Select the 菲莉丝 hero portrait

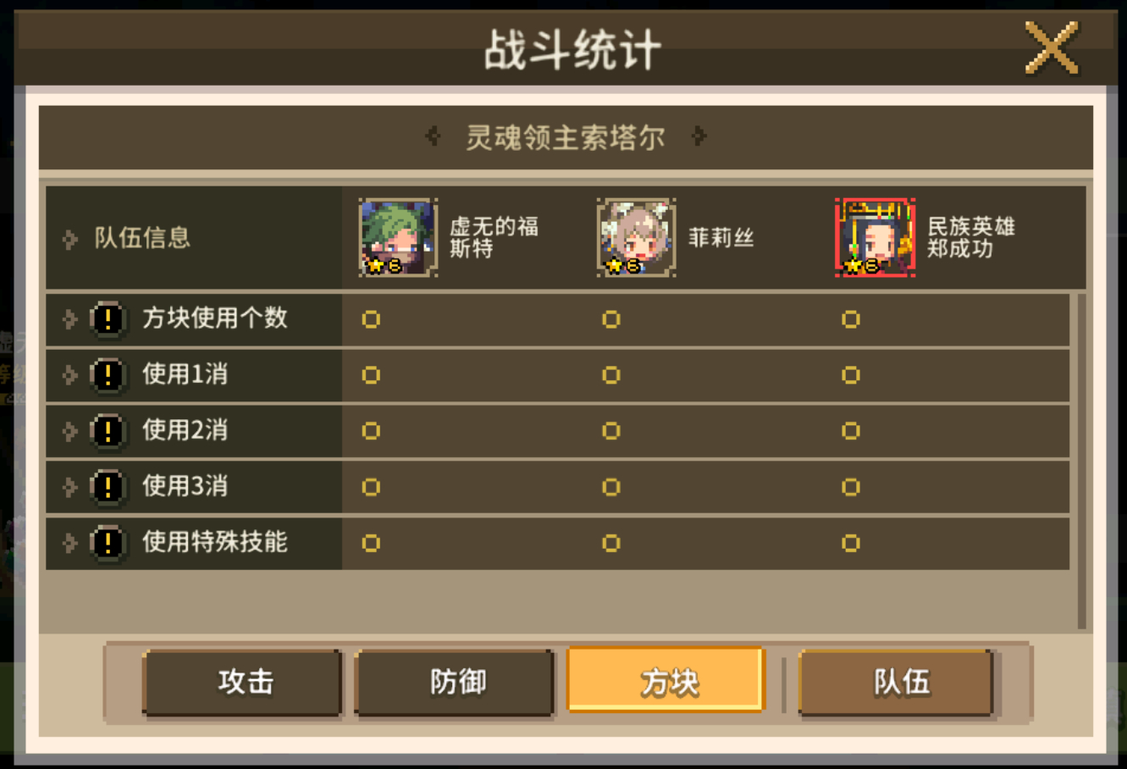point(637,238)
